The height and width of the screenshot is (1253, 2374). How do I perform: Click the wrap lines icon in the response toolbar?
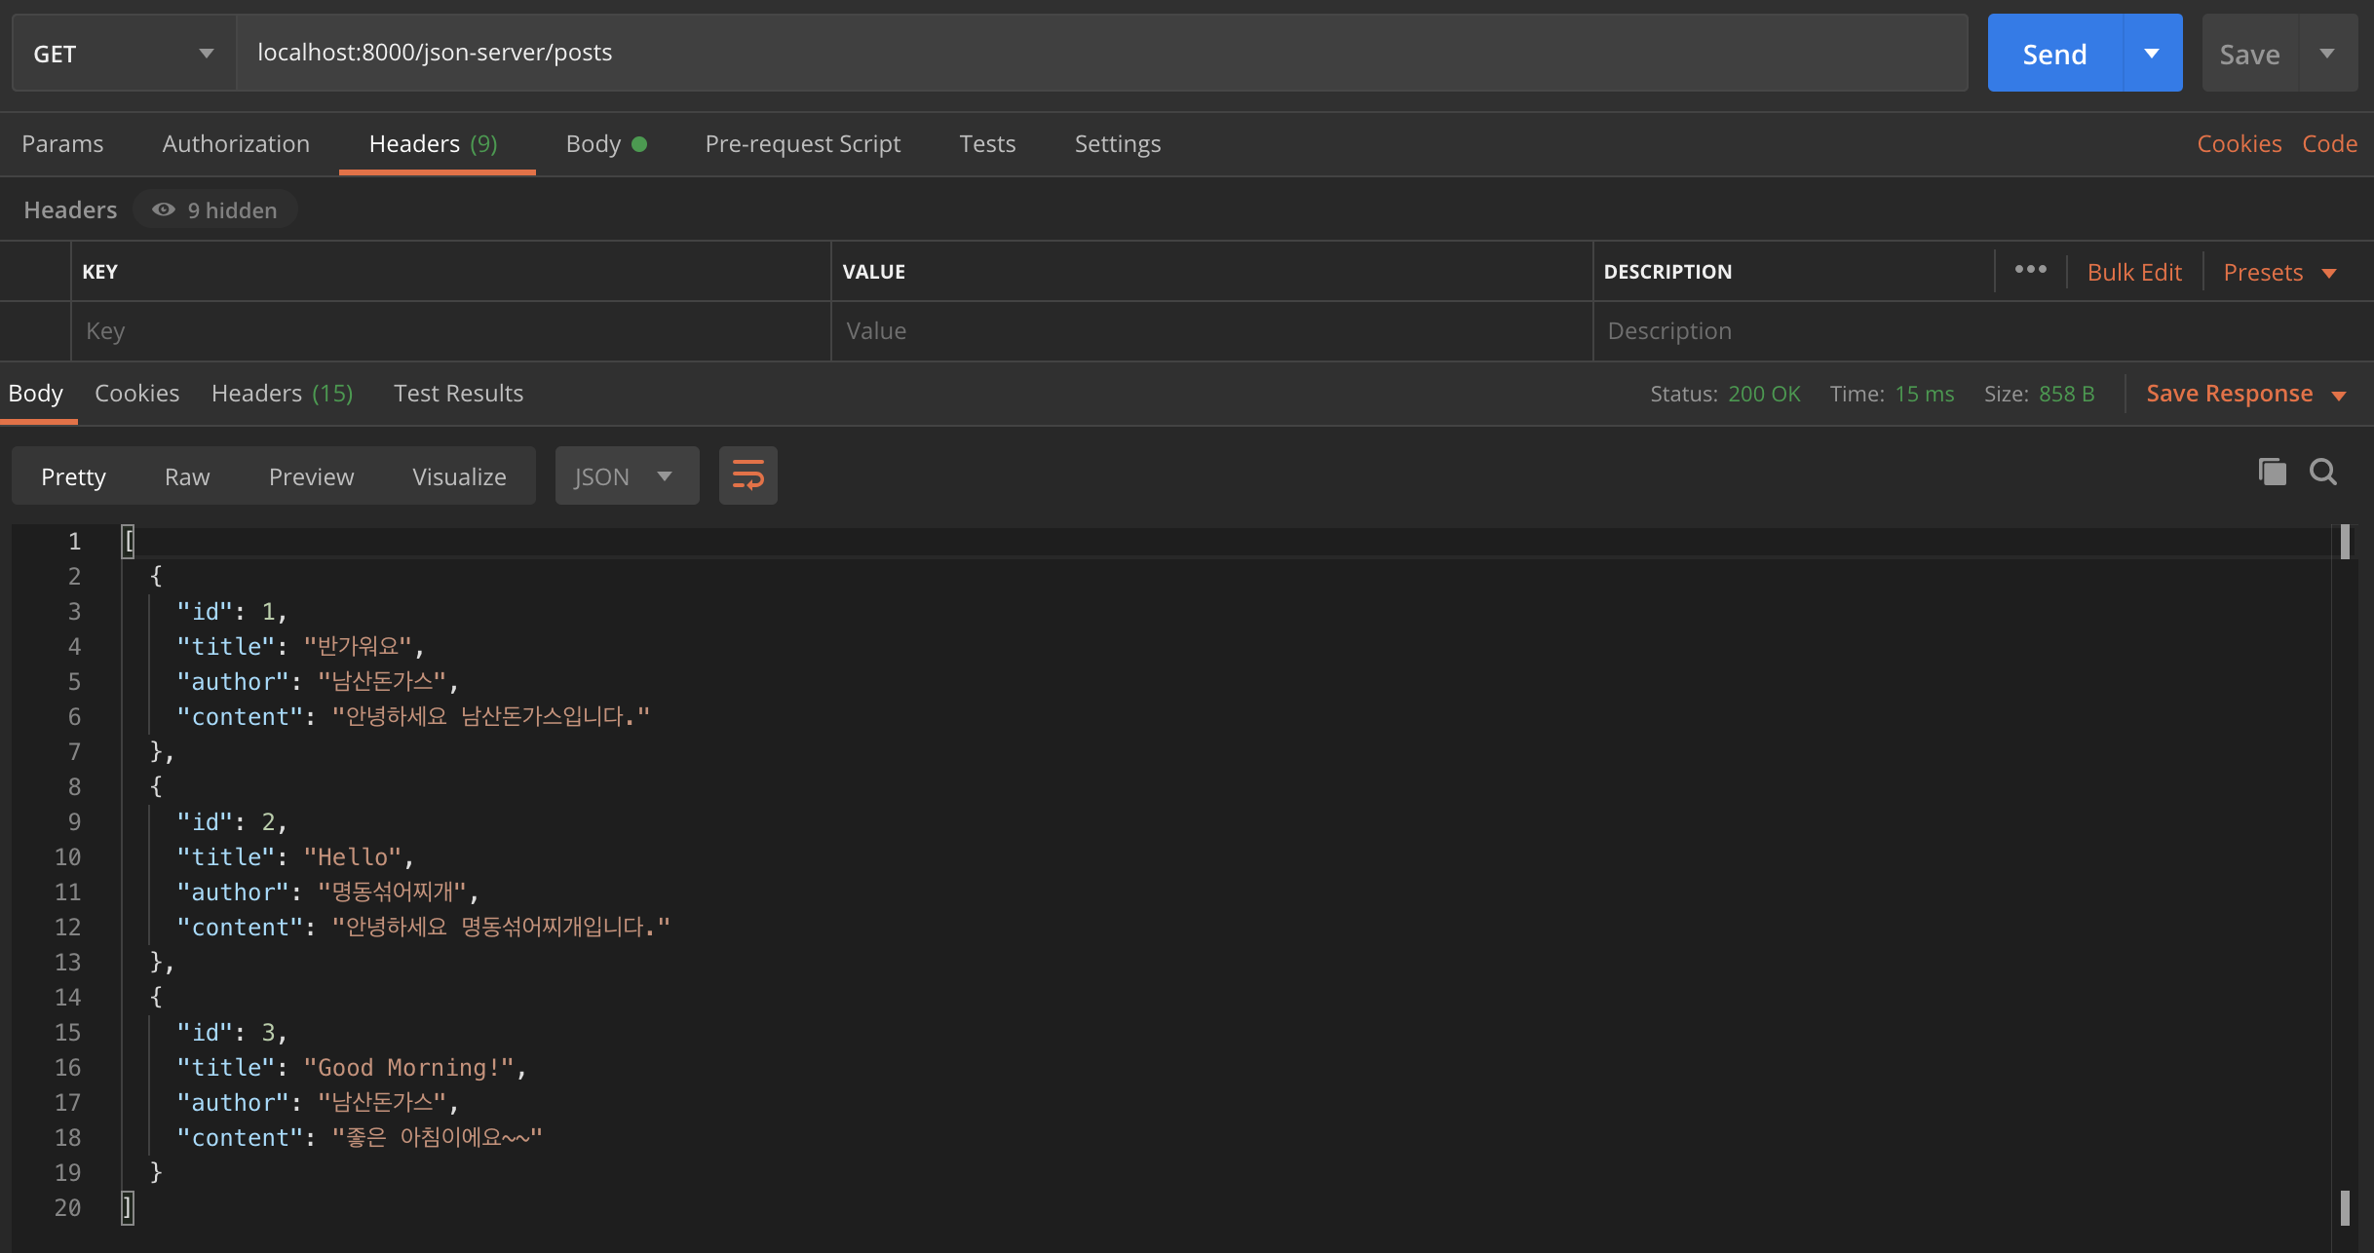(x=747, y=475)
